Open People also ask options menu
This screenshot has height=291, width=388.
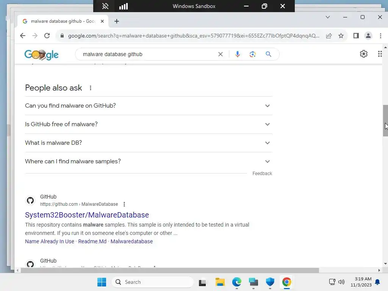(91, 88)
